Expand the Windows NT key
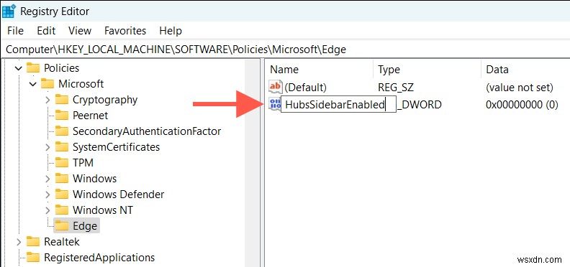Screen dimensions: 570x267 47,210
